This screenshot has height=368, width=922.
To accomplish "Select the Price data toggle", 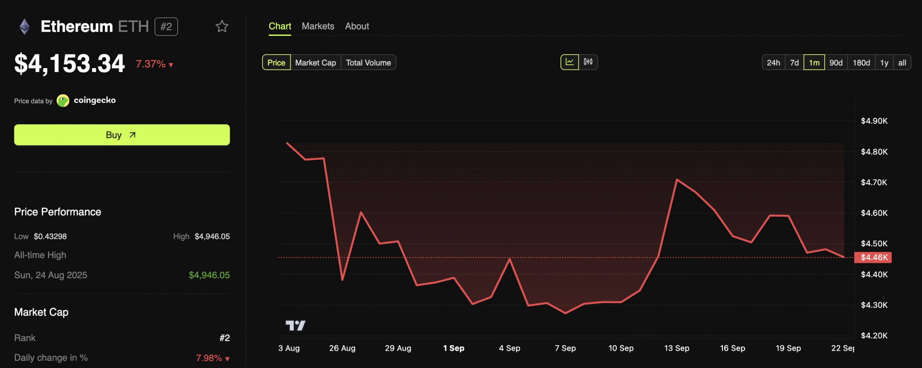I will click(x=276, y=63).
